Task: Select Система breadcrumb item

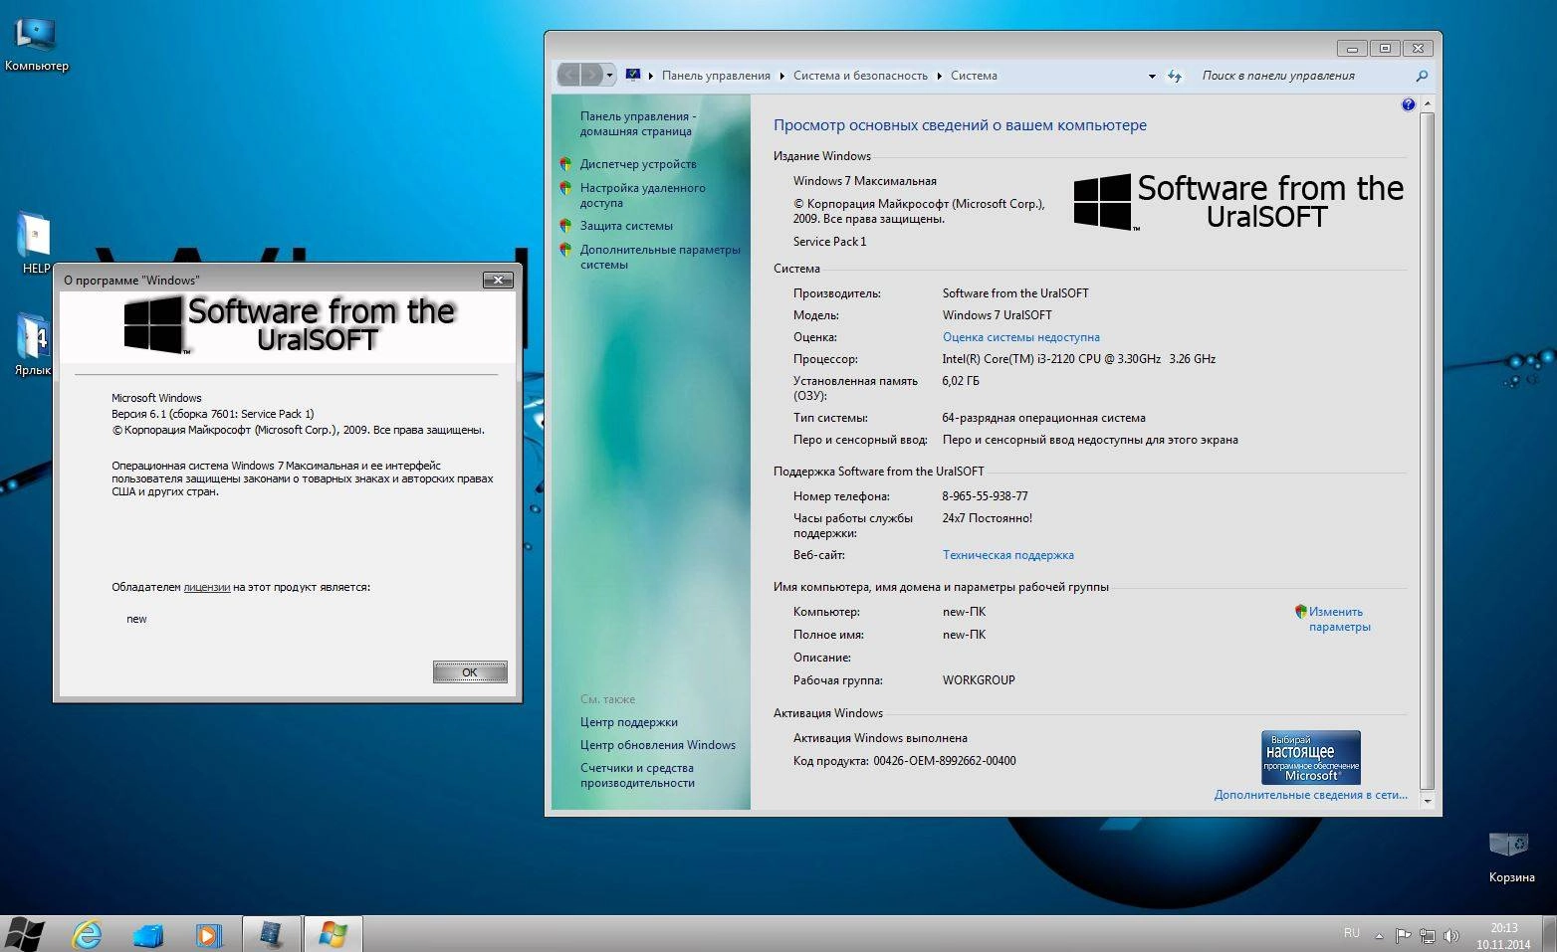Action: pos(974,76)
